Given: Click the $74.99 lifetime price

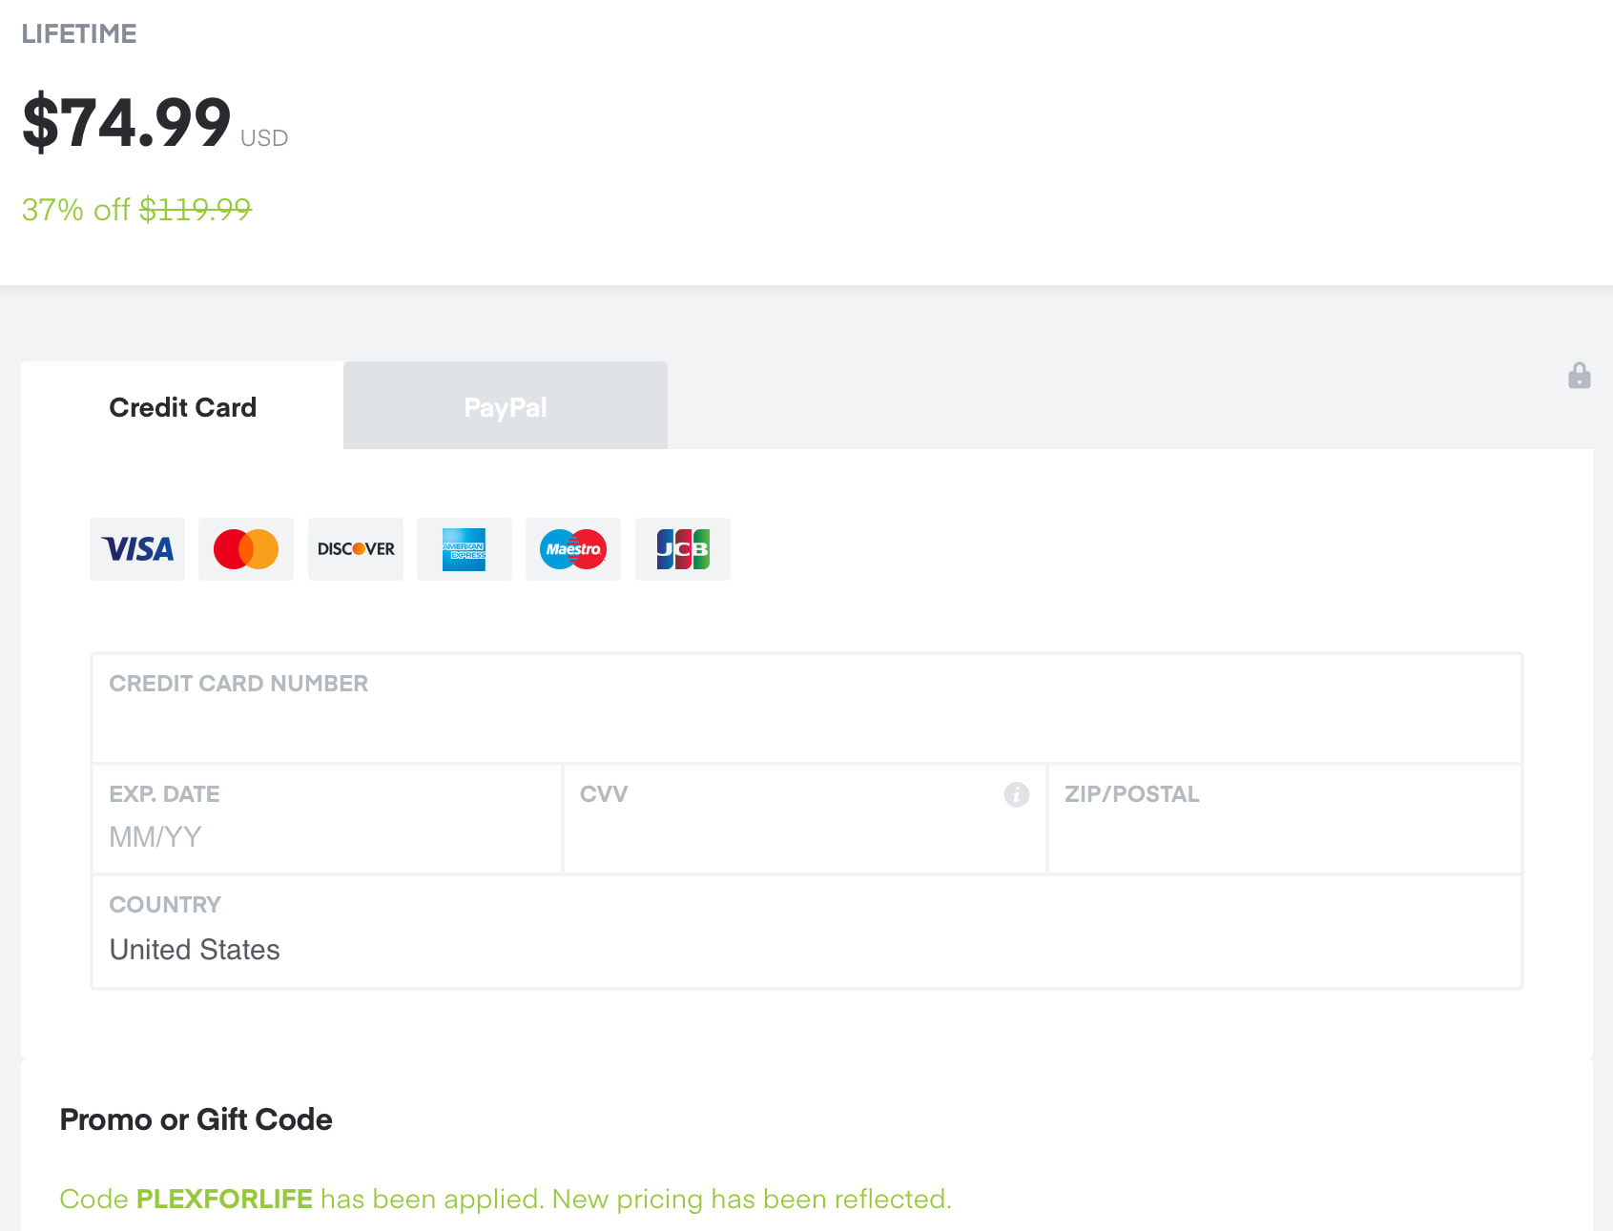Looking at the screenshot, I should click(127, 123).
